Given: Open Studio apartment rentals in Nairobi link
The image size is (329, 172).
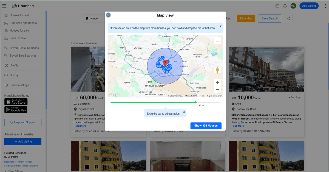Looking at the screenshot, I should 21,166.
